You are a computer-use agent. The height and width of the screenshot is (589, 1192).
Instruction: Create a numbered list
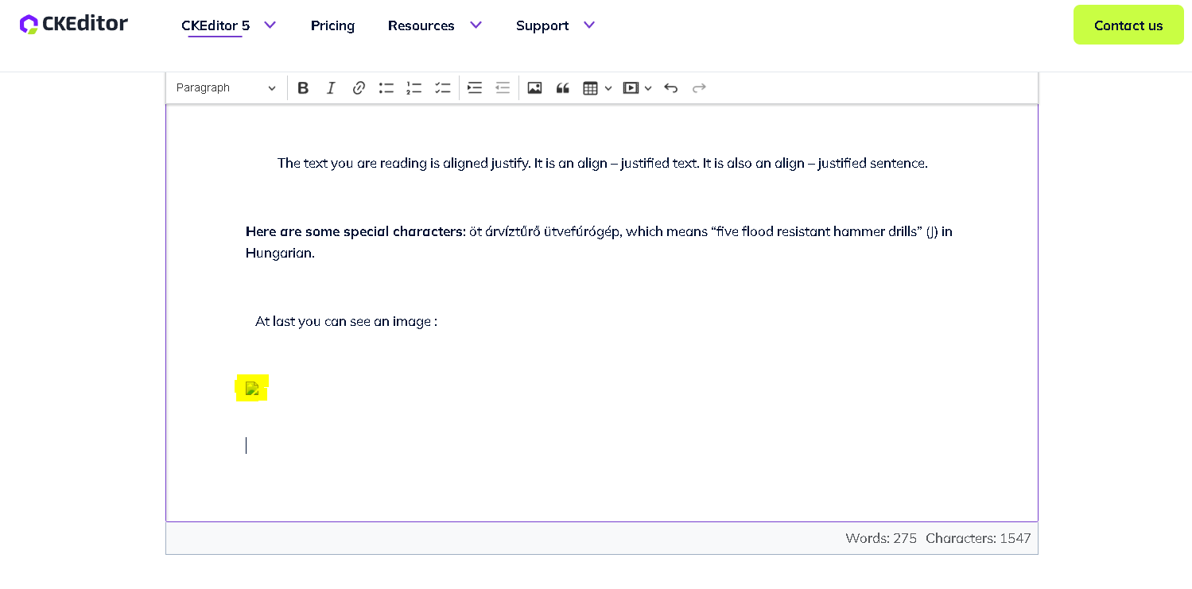point(414,87)
